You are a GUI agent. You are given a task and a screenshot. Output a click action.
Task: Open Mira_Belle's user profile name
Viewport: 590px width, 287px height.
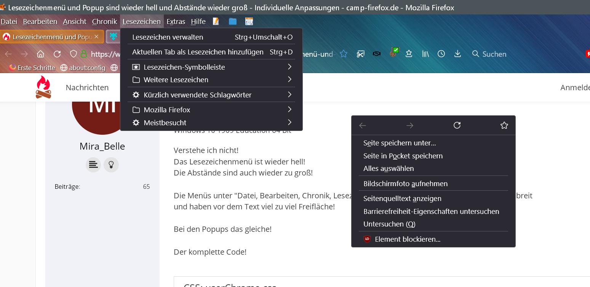(x=102, y=146)
